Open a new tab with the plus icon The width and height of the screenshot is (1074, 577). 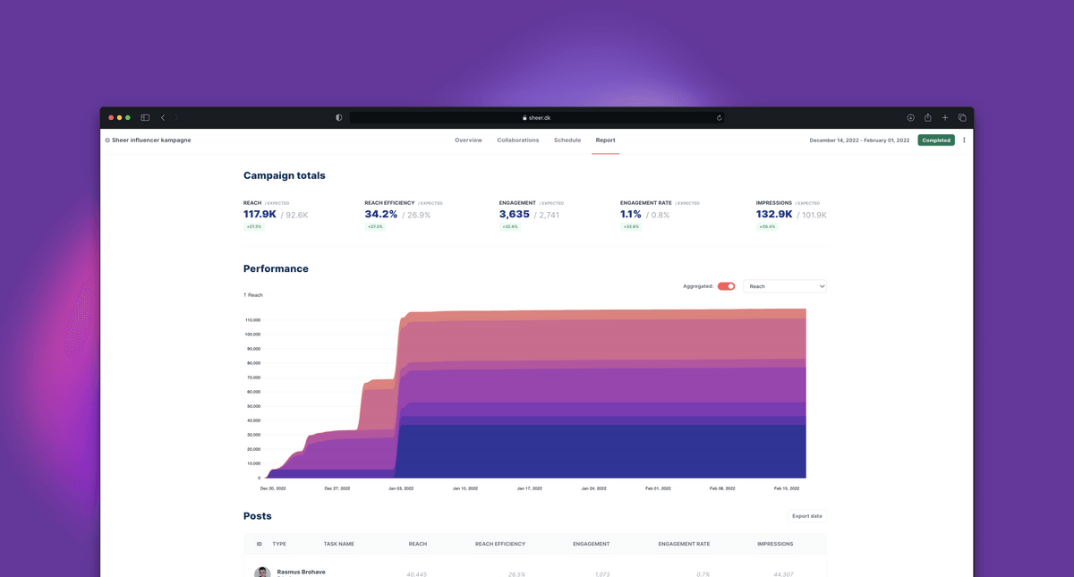[x=945, y=117]
